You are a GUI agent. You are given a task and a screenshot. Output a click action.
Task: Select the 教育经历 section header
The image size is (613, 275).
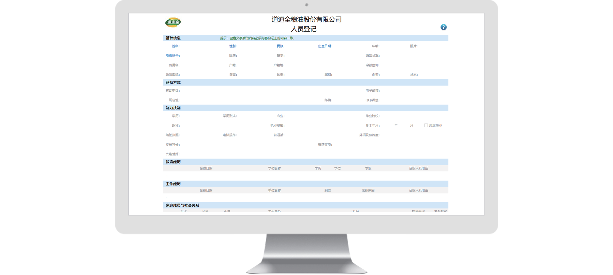click(173, 162)
